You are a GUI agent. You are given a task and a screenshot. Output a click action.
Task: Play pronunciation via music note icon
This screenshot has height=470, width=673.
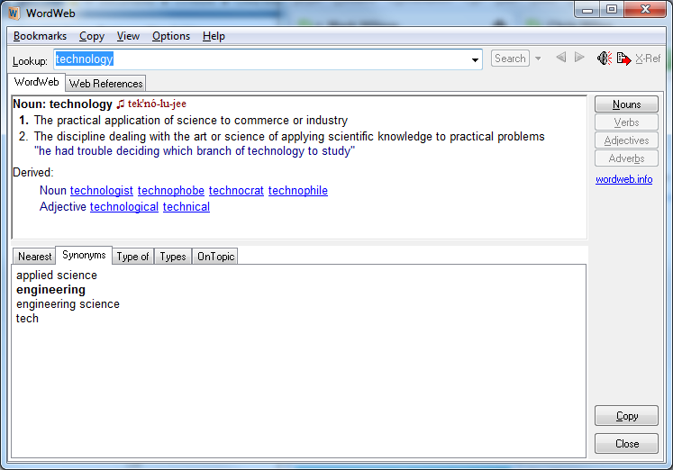coord(121,104)
